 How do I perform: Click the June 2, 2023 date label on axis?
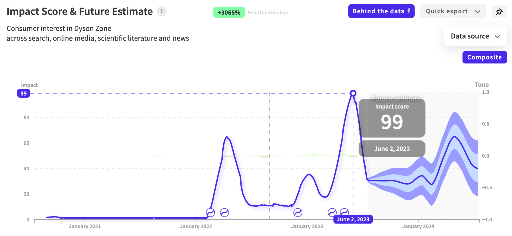tap(353, 219)
